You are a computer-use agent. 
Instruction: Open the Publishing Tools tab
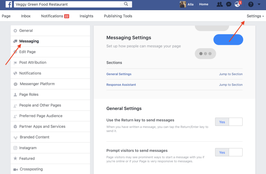(118, 16)
